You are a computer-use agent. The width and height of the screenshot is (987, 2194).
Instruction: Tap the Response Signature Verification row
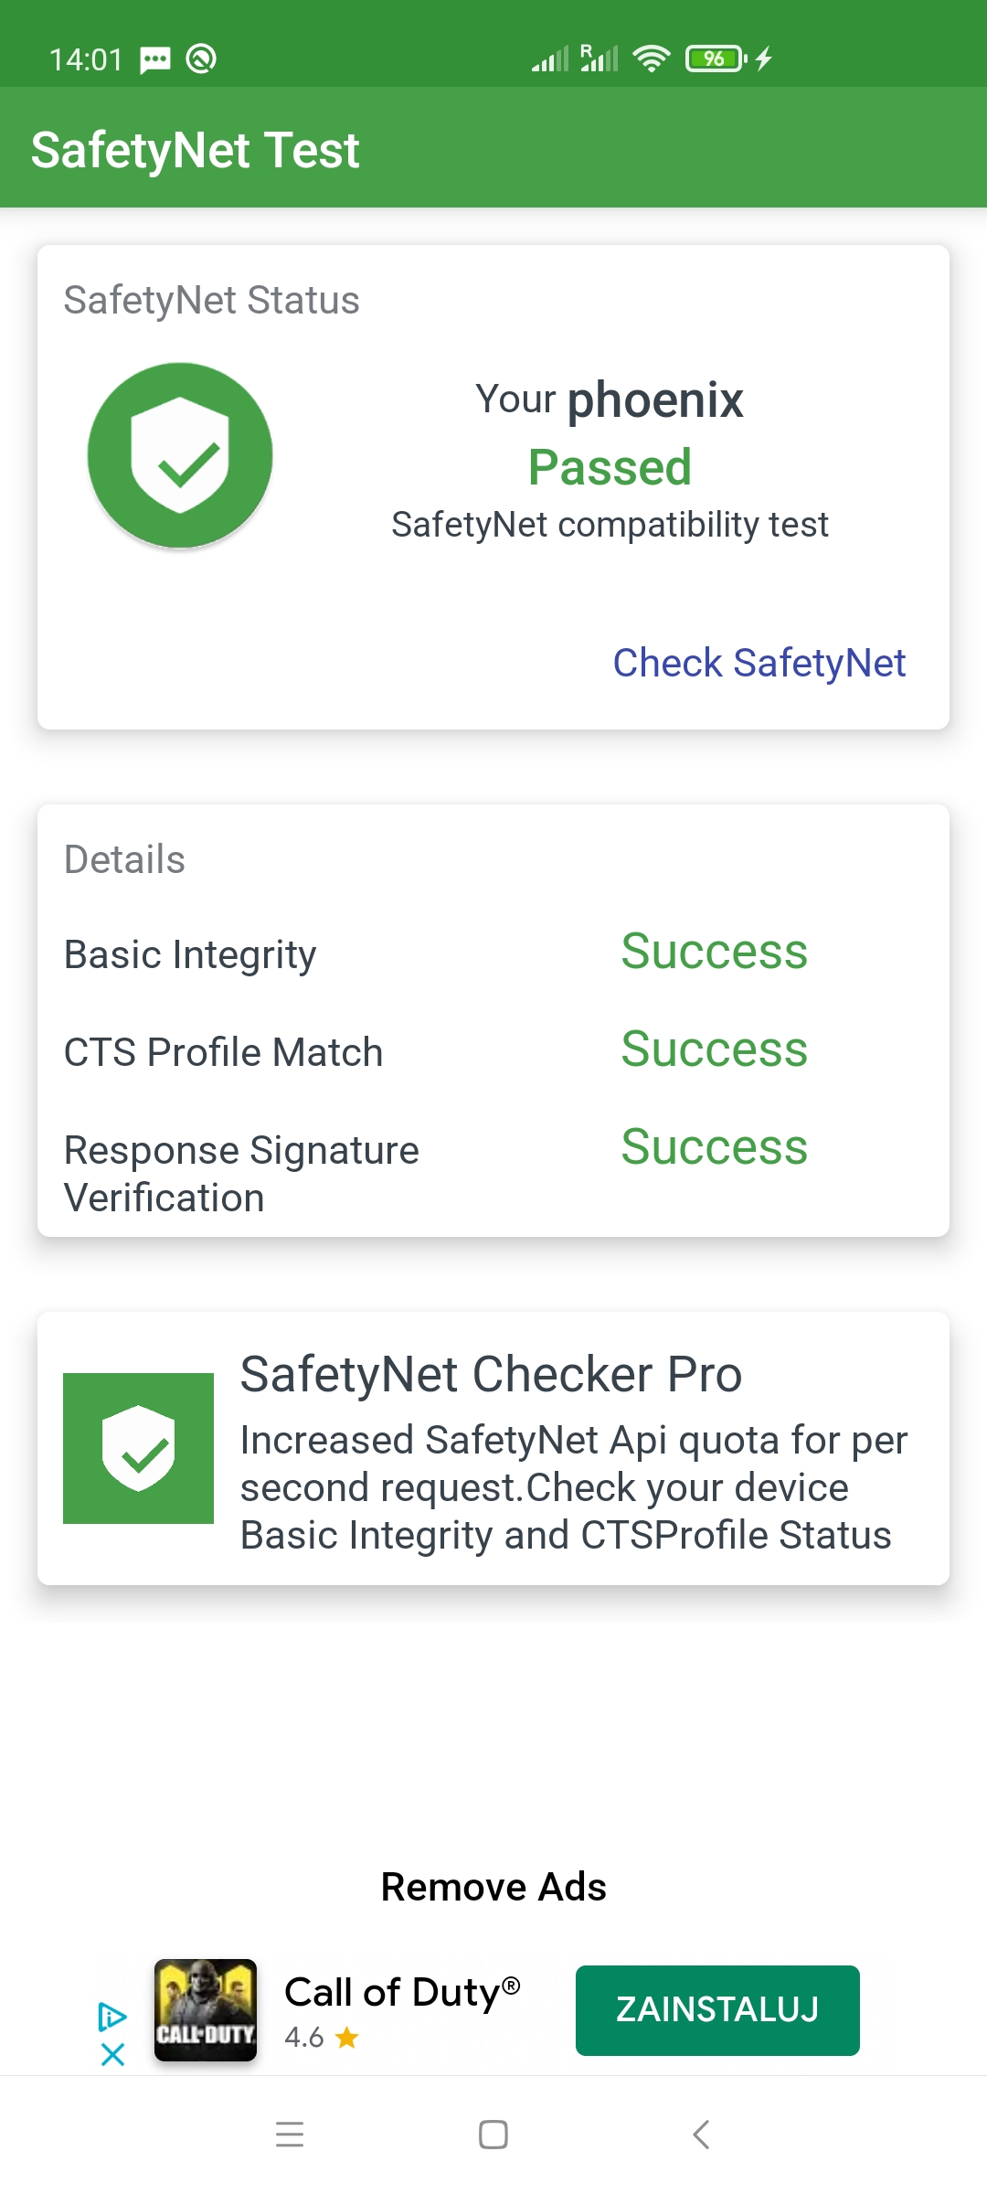tap(493, 1172)
